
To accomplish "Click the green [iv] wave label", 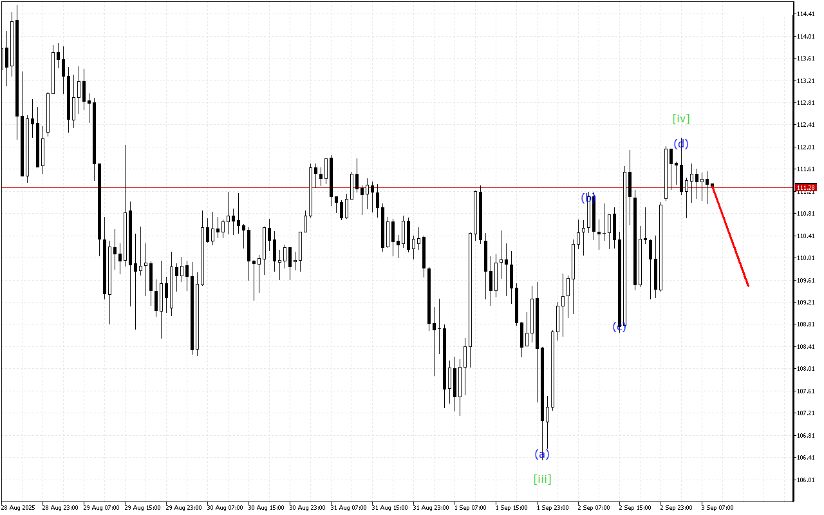I will click(680, 118).
